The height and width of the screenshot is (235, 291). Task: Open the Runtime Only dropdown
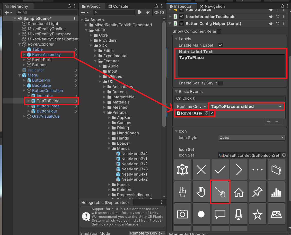coord(191,106)
